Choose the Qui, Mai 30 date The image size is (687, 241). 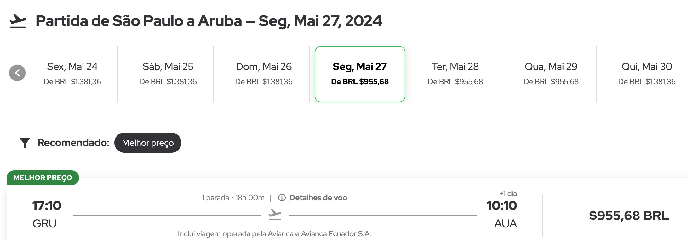click(x=647, y=74)
